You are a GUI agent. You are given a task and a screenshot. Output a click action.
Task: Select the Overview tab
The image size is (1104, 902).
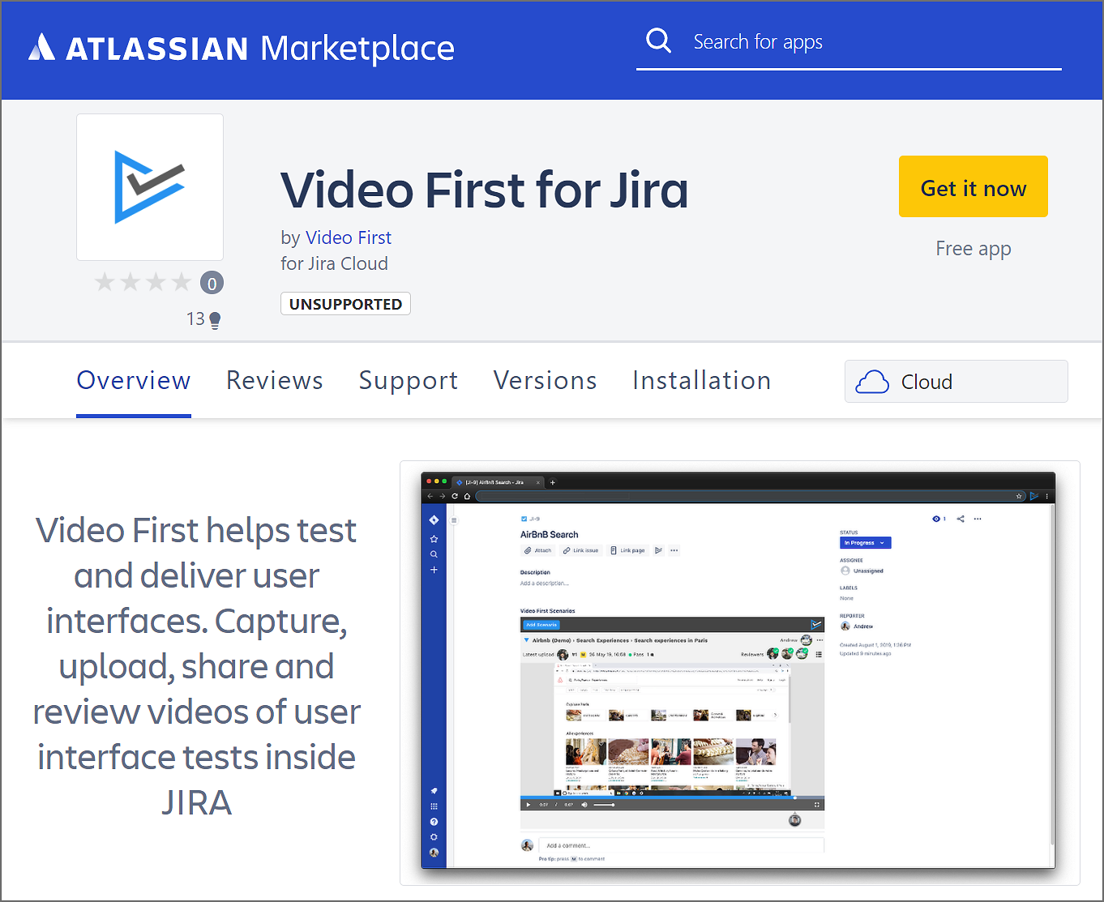pyautogui.click(x=134, y=380)
